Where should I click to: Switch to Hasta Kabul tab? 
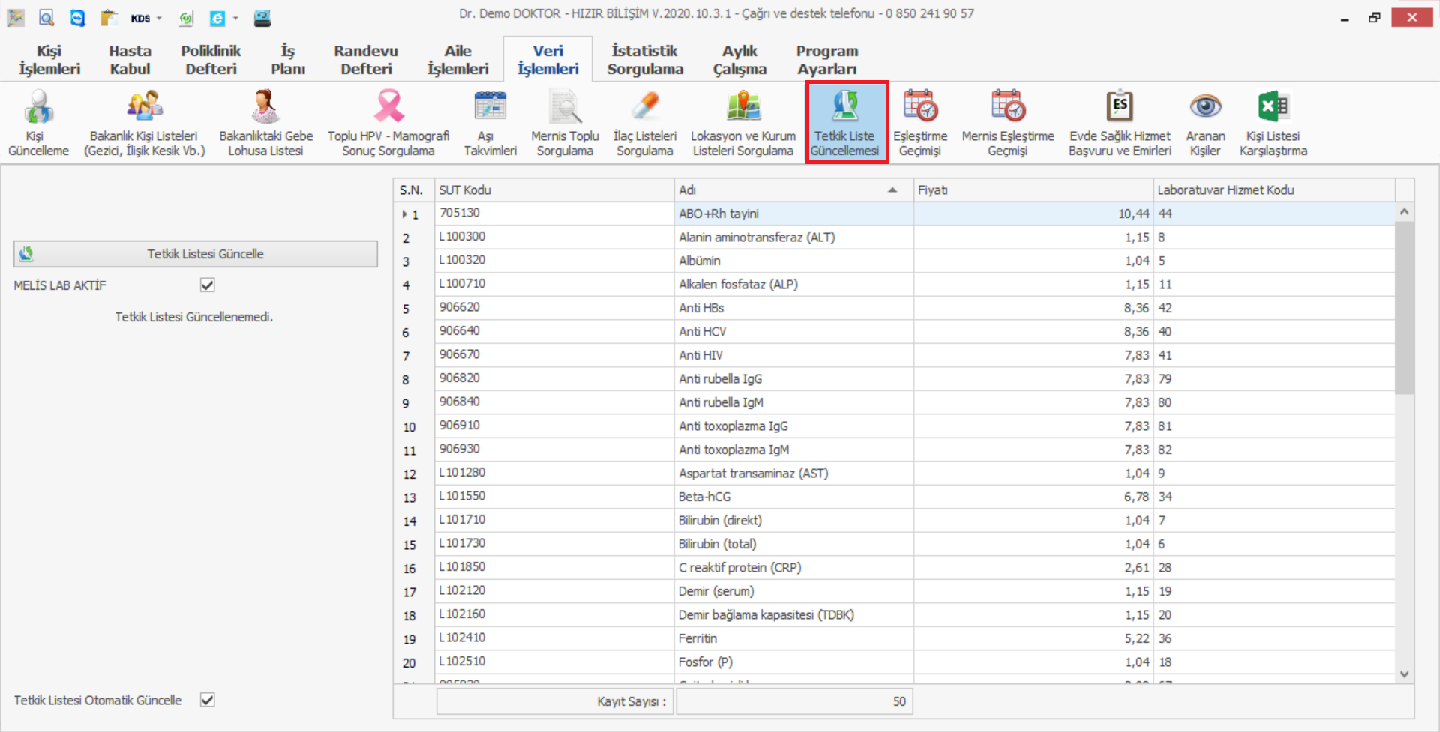(x=130, y=60)
